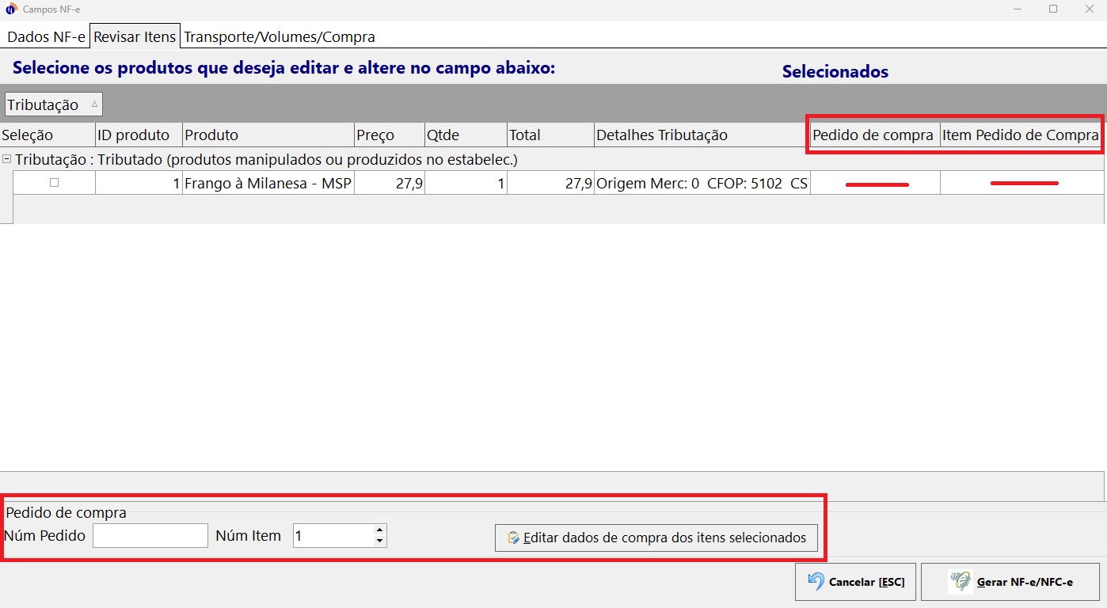1107x608 pixels.
Task: Switch to the Dados NF-e tab
Action: tap(46, 37)
